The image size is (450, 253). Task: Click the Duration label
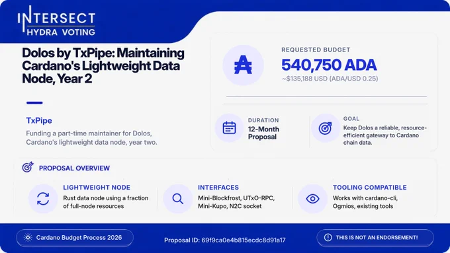coord(263,120)
